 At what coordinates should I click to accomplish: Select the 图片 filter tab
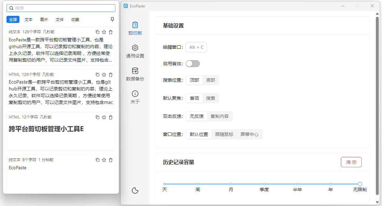tap(44, 19)
